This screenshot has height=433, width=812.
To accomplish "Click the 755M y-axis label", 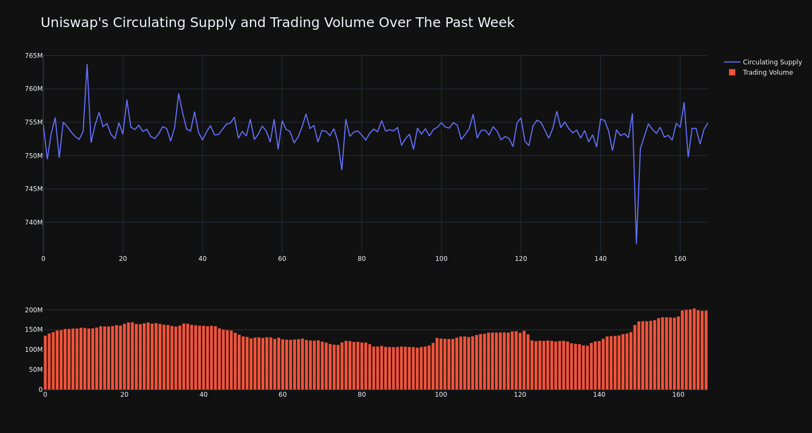I will click(x=34, y=122).
